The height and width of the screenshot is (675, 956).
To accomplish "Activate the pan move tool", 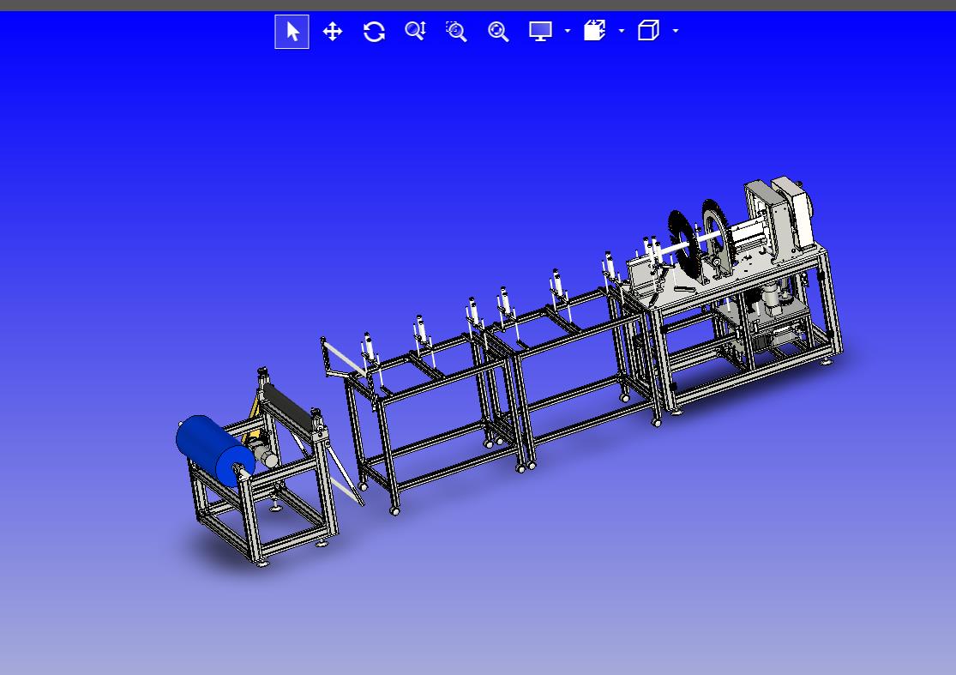I will (x=333, y=31).
